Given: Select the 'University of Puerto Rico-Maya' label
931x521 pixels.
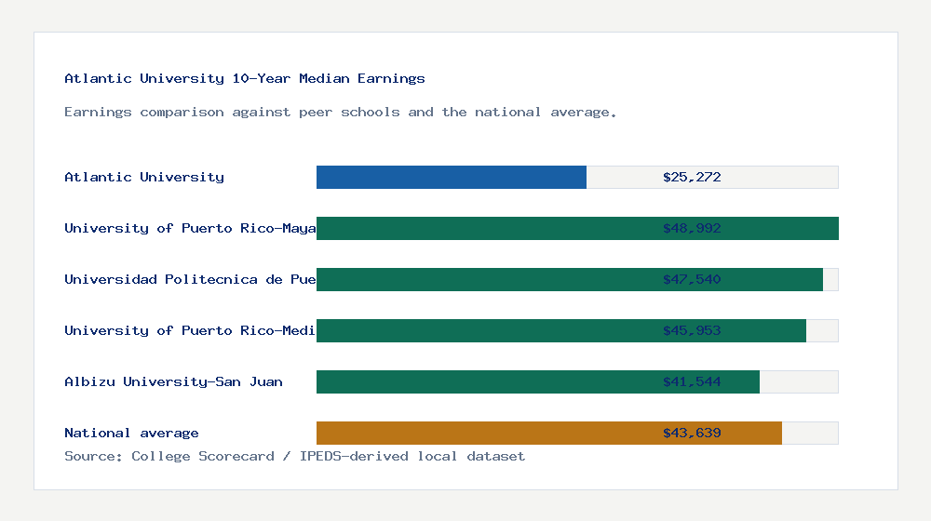Looking at the screenshot, I should click(x=190, y=229).
